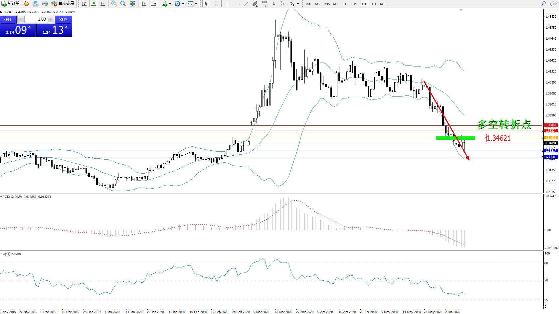Open the indicators list dropdown arrow
The width and height of the screenshot is (559, 314).
tap(170, 4)
